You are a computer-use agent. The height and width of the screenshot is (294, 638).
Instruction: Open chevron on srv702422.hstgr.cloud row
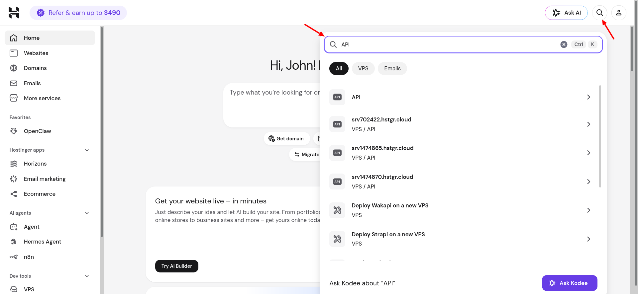click(588, 124)
